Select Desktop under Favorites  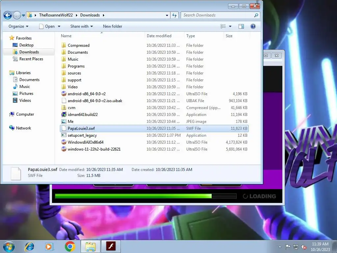pos(23,45)
